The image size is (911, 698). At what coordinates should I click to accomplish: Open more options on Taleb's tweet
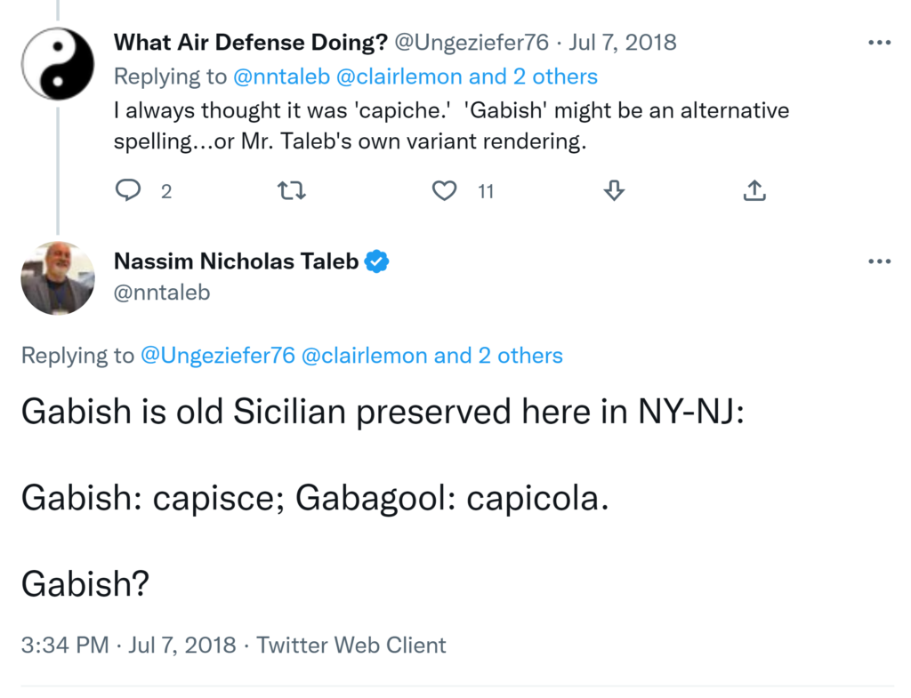point(879,261)
